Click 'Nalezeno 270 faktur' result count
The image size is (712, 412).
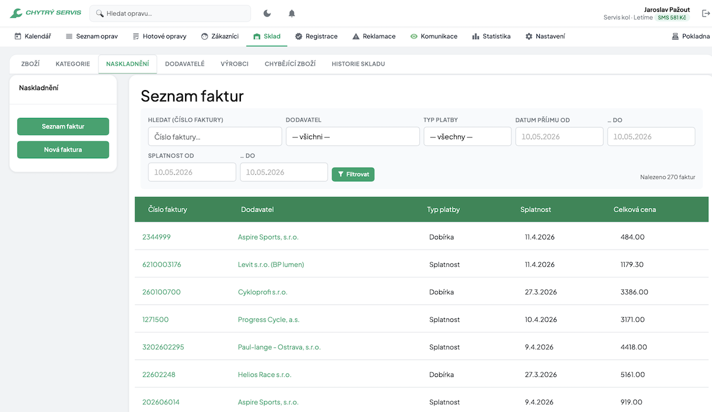(x=667, y=177)
